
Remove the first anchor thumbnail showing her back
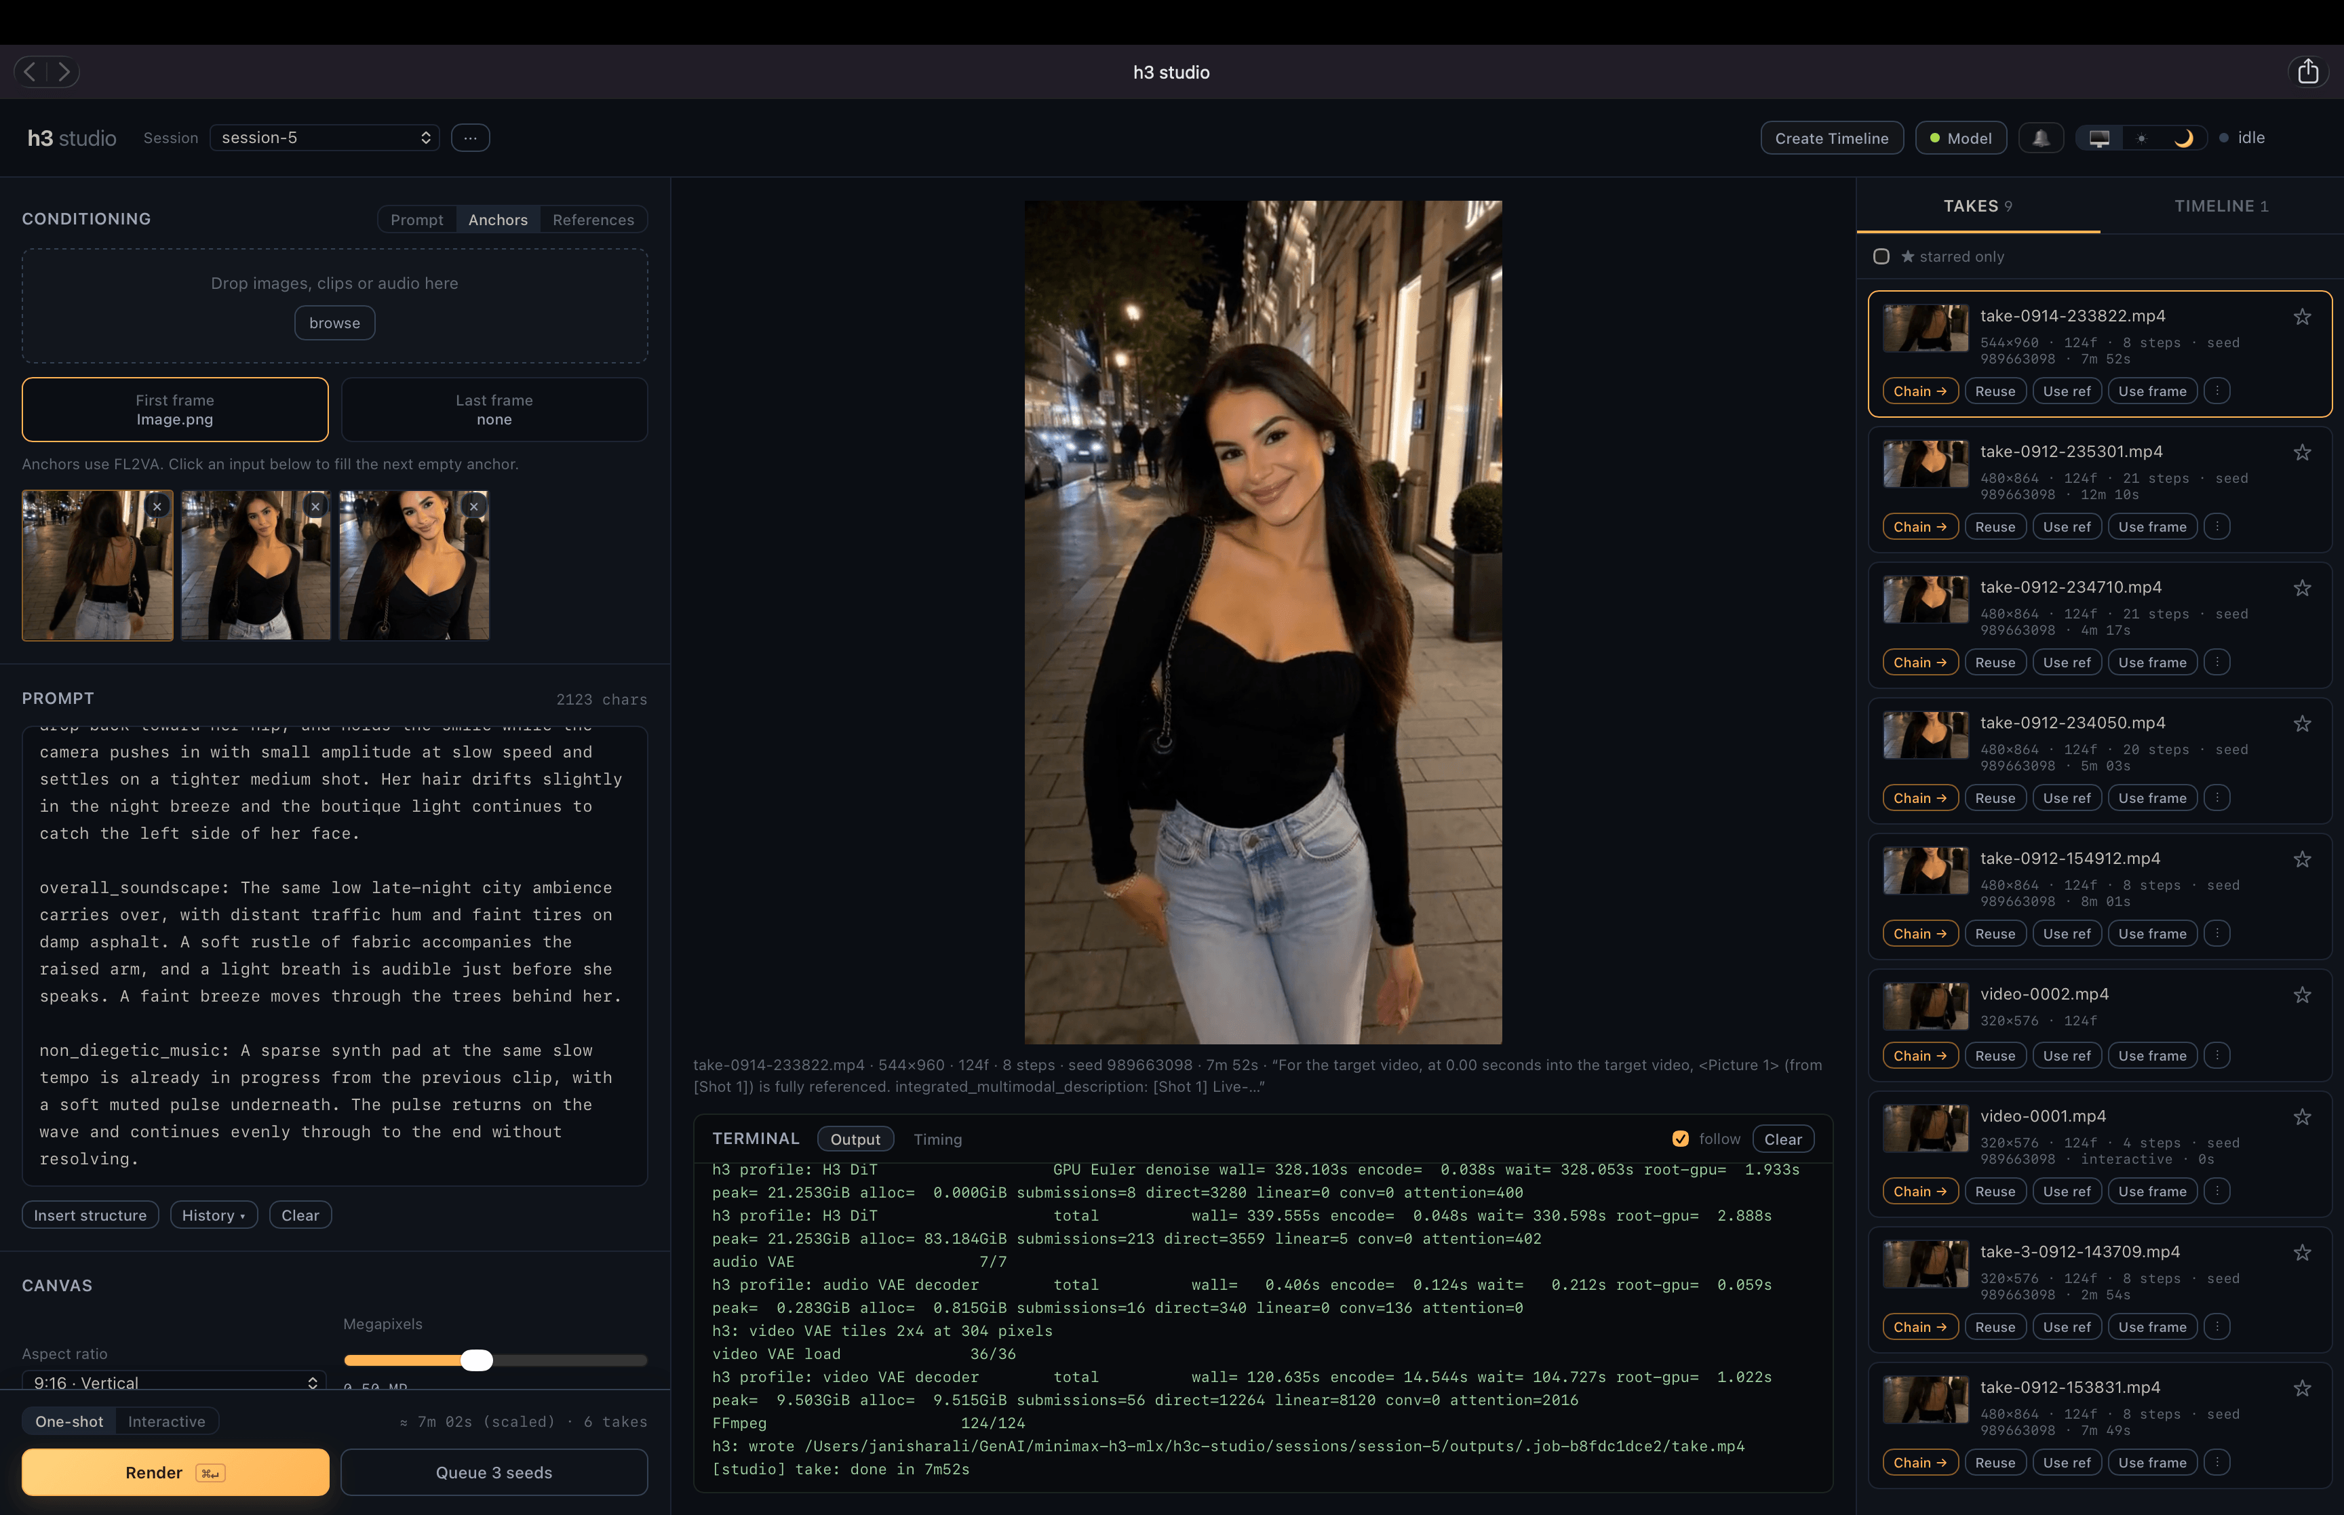[x=157, y=507]
